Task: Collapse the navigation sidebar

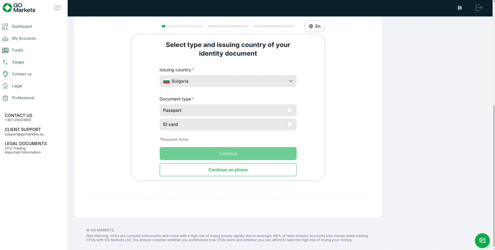Action: [x=58, y=8]
